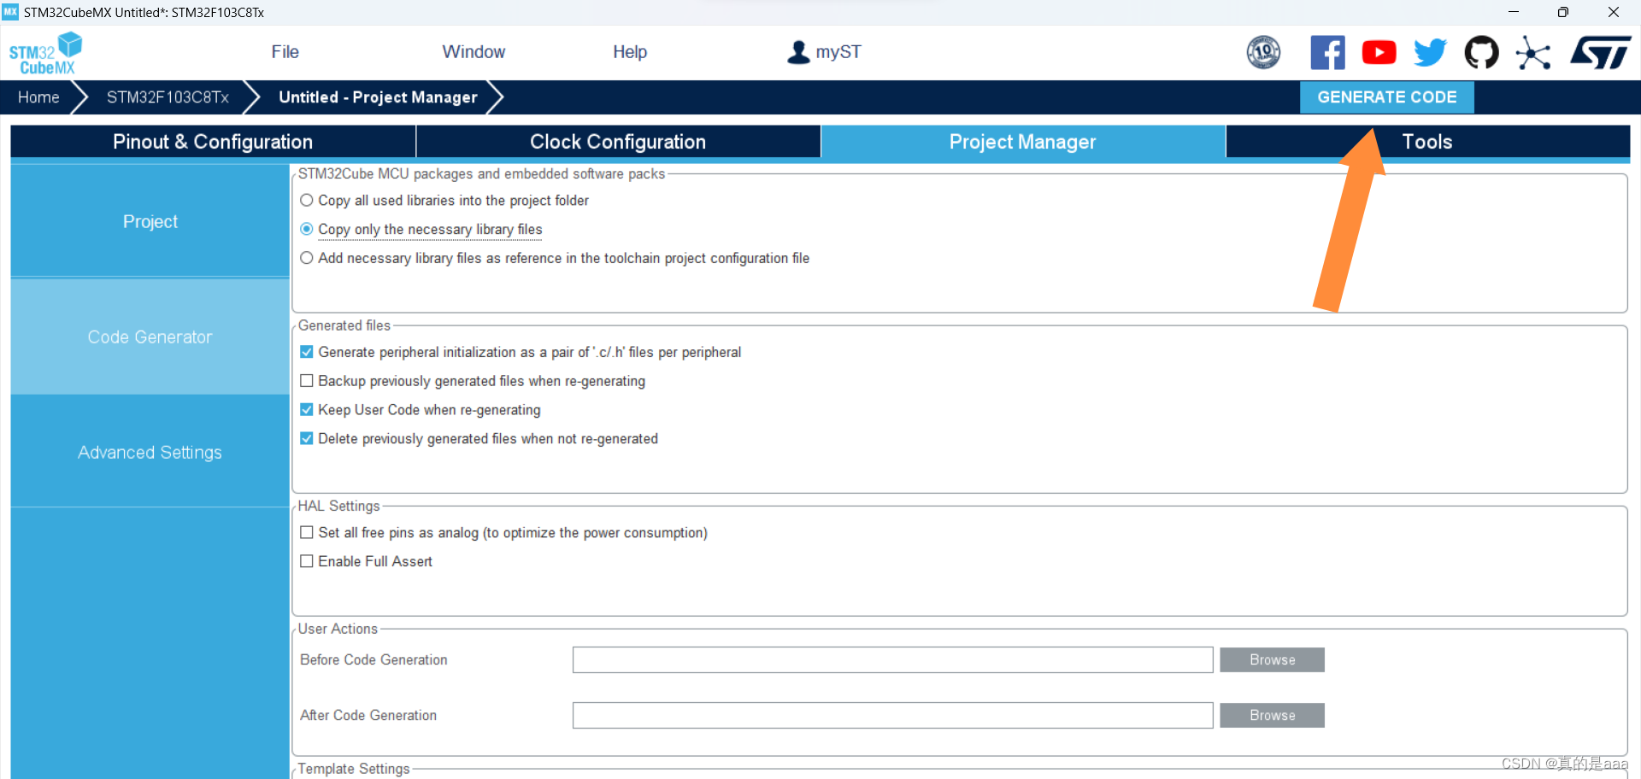Click the 'Generated files' group label
Viewport: 1641px width, 779px height.
click(x=344, y=325)
